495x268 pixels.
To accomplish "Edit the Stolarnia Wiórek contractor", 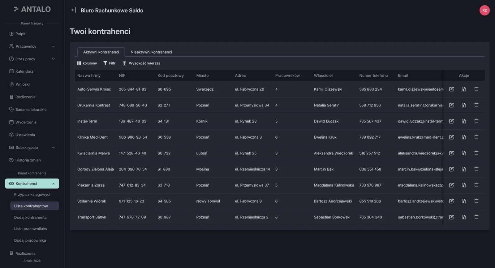I will (451, 201).
